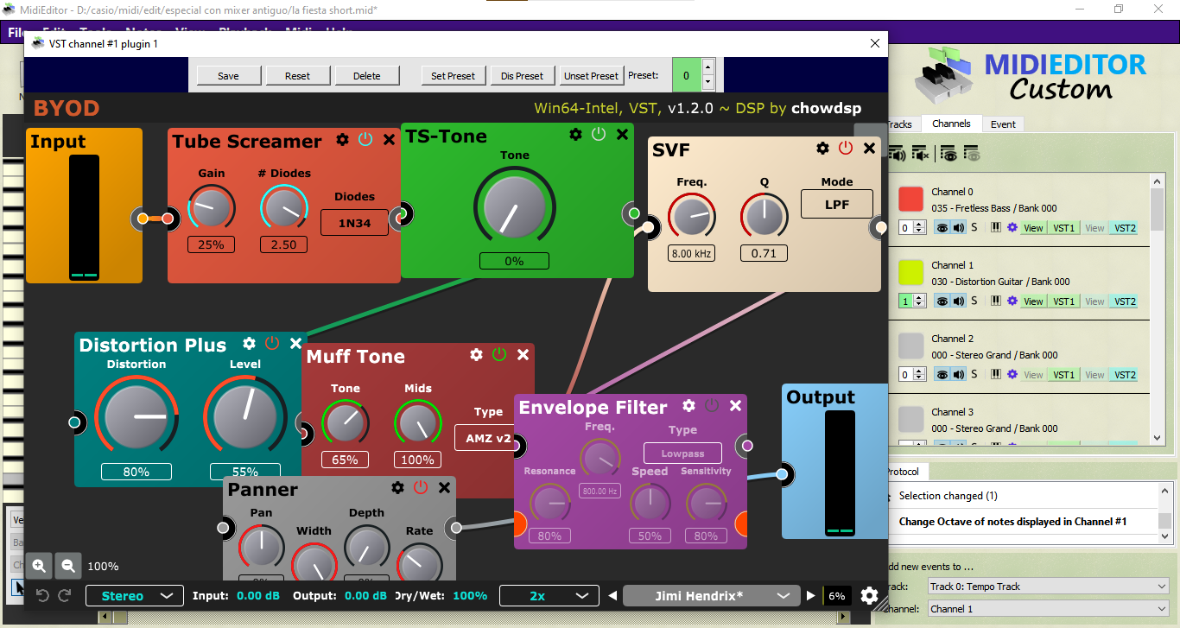Open Channel 1 piano keys icon
This screenshot has height=628, width=1180.
pos(995,301)
